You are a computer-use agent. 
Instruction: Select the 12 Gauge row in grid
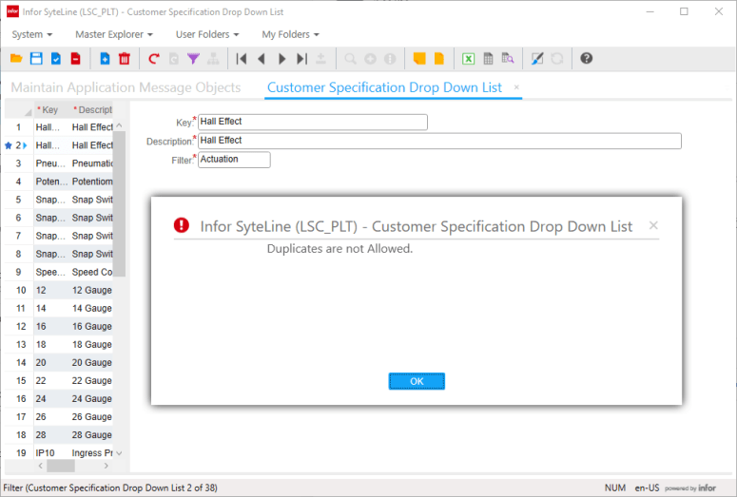coord(91,290)
